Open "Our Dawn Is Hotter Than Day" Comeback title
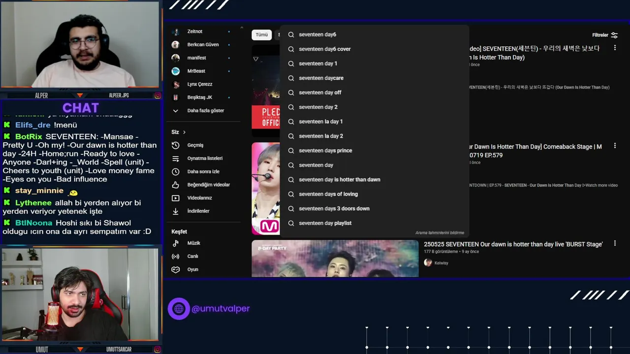This screenshot has height=354, width=630. point(535,151)
